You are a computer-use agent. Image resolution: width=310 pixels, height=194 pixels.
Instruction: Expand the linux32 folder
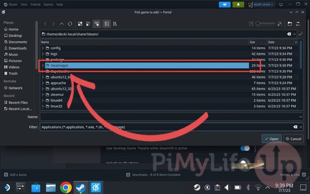coord(43,106)
